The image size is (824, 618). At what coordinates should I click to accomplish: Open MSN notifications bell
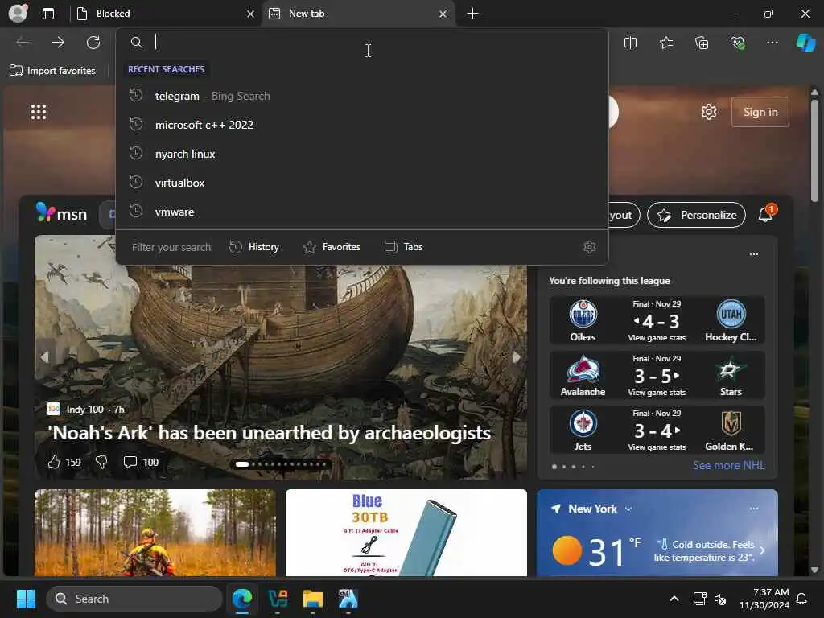pos(766,214)
